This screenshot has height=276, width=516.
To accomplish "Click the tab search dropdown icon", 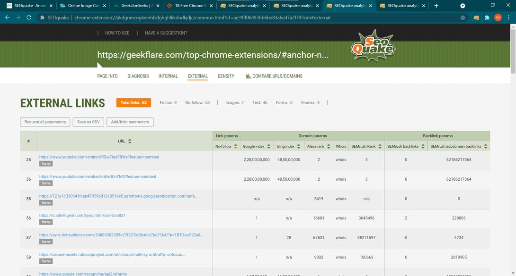I will tap(463, 6).
